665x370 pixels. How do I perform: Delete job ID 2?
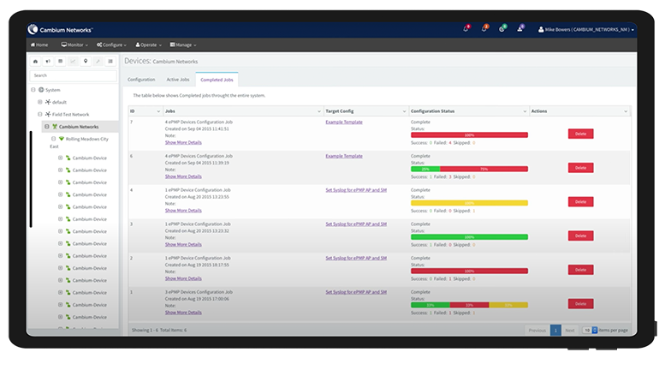point(580,270)
